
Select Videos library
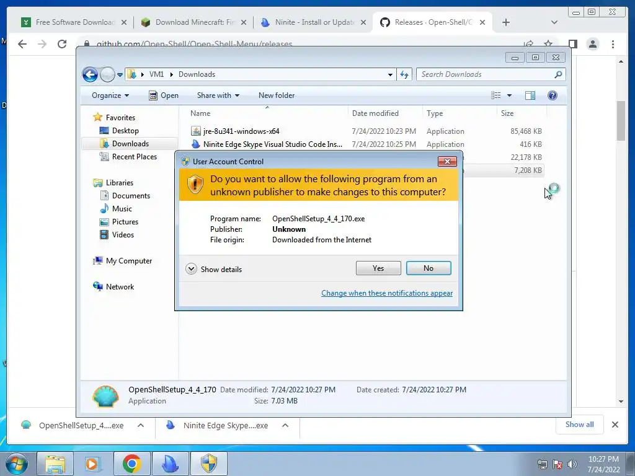(x=117, y=235)
